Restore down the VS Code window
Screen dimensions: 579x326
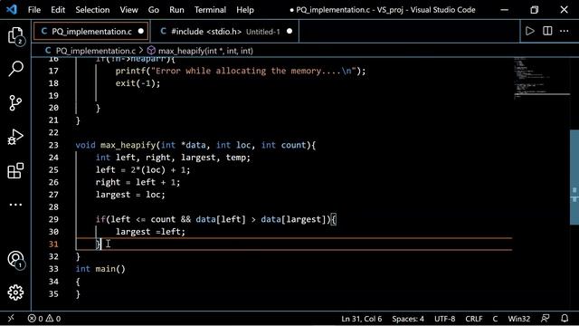(535, 10)
